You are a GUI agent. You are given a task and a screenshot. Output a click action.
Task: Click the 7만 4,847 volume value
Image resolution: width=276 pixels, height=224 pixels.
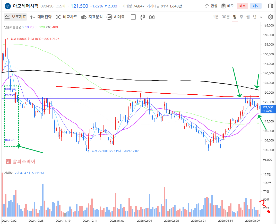(21, 173)
